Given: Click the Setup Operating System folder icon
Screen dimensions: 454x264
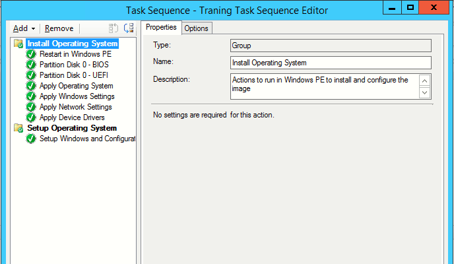Looking at the screenshot, I should 18,128.
